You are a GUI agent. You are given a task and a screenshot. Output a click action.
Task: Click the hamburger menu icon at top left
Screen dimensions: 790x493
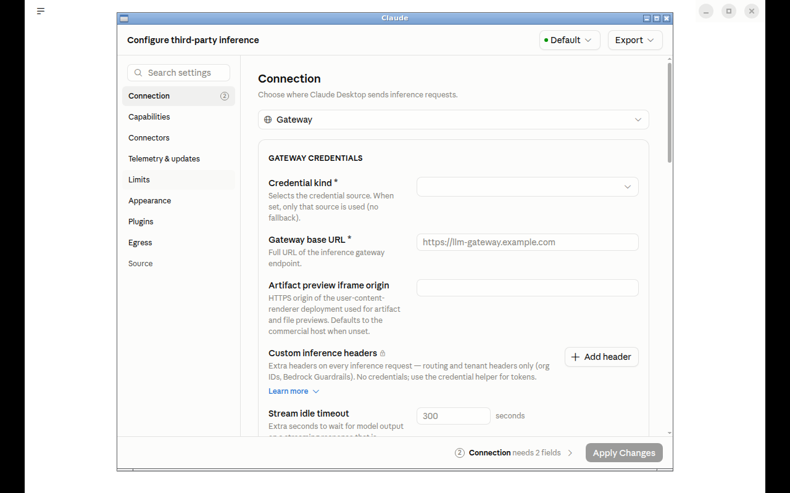click(x=41, y=11)
